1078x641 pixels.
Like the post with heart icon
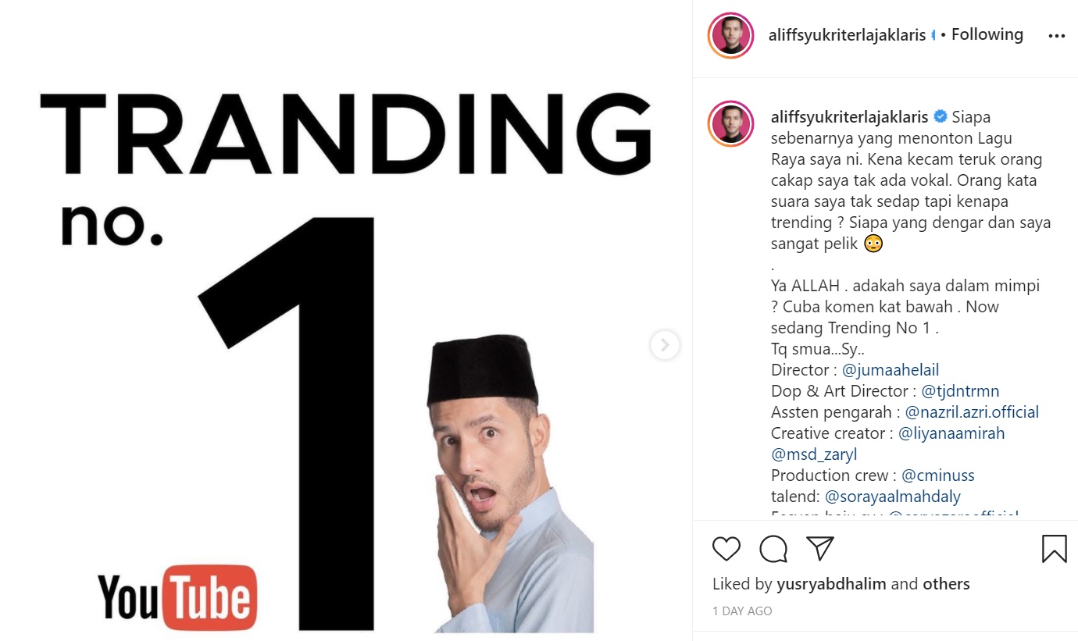(x=726, y=549)
